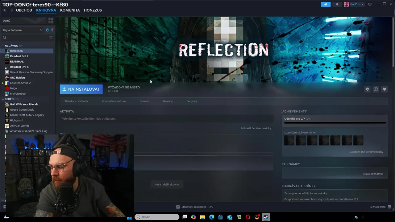
Task: Add Reflection to favorites heart icon
Action: pyautogui.click(x=385, y=89)
